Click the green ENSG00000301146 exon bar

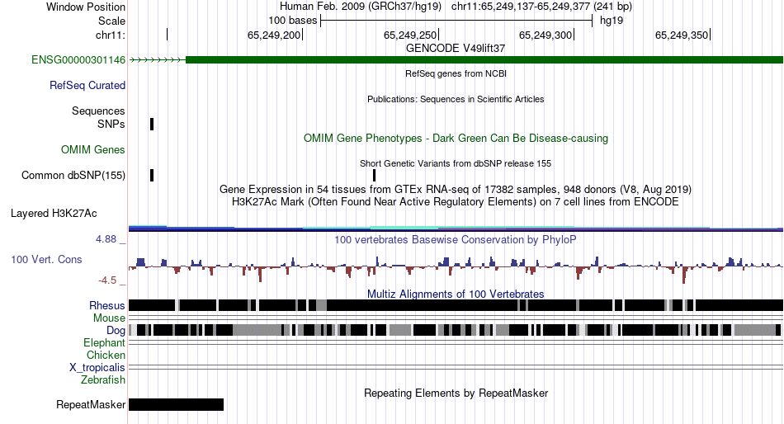point(484,60)
